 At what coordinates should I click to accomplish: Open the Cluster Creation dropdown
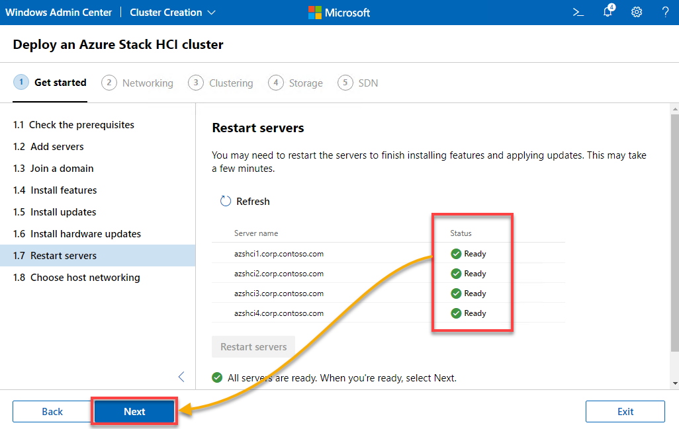click(x=172, y=13)
